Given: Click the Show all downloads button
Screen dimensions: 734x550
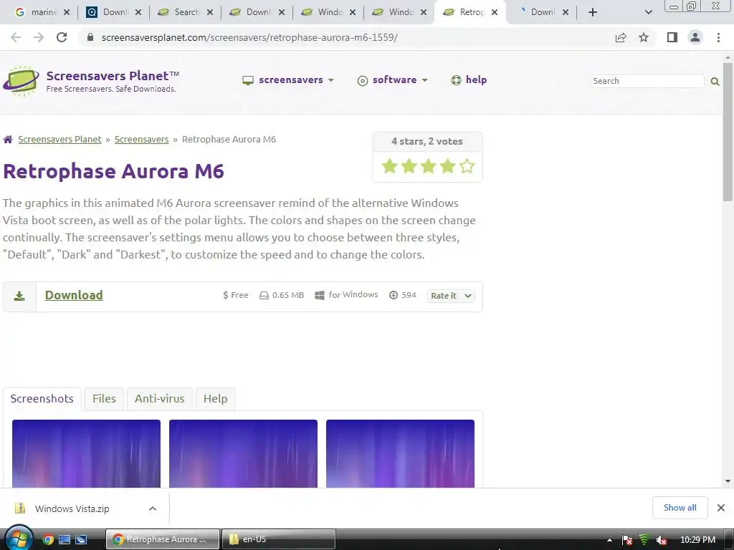Looking at the screenshot, I should click(x=680, y=508).
